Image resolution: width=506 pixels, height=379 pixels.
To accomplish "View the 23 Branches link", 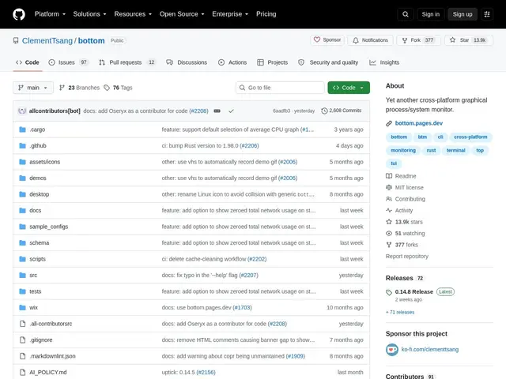I will [79, 88].
